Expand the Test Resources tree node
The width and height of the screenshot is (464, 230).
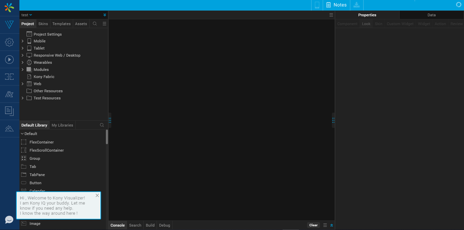(x=22, y=98)
